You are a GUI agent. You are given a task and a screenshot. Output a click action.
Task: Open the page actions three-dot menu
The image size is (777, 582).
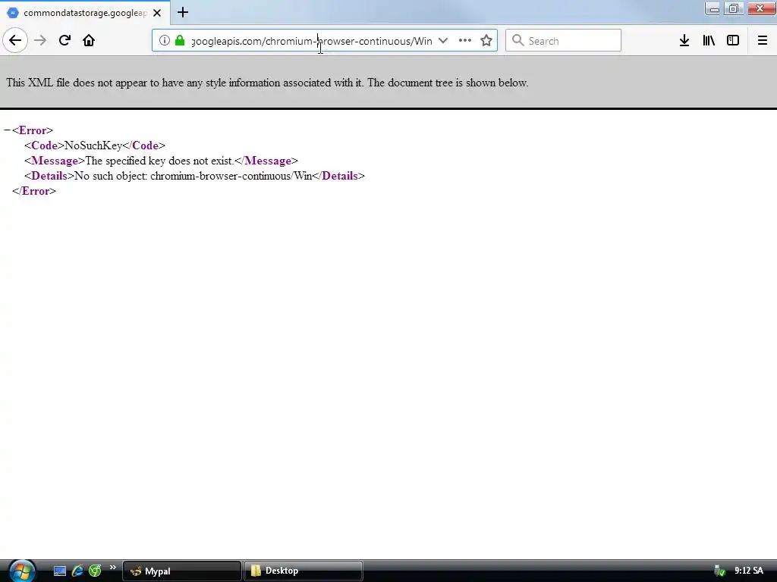(x=465, y=40)
